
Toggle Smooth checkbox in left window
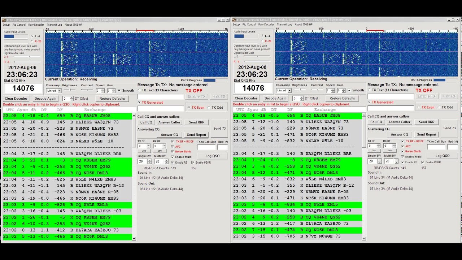(119, 91)
